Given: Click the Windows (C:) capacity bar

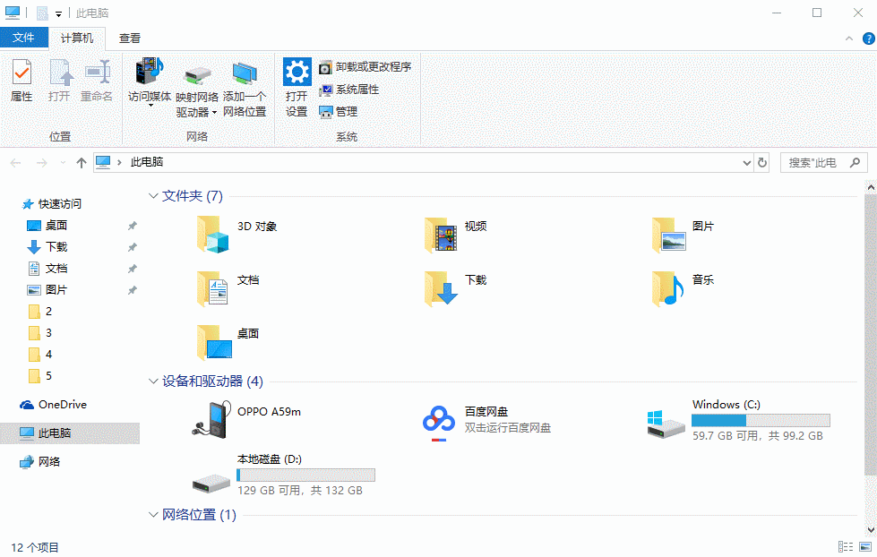Looking at the screenshot, I should pyautogui.click(x=761, y=418).
